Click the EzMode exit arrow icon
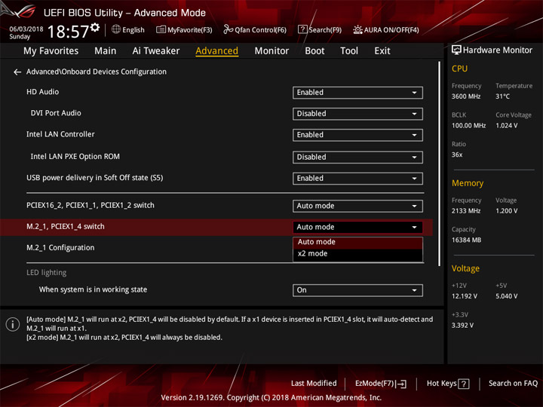 coord(401,384)
